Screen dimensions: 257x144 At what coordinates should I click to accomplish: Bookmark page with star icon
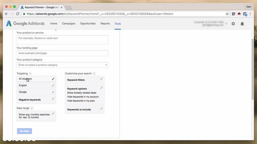(x=227, y=14)
